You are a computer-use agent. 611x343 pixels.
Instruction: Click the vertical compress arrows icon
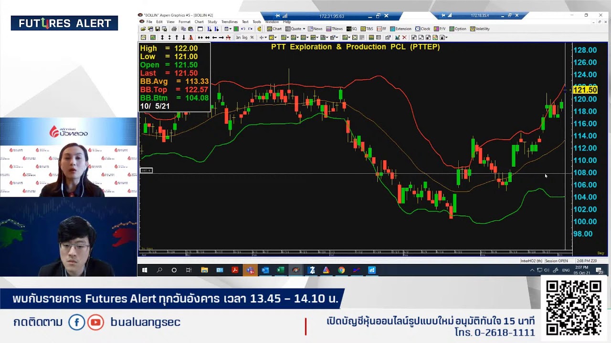click(x=169, y=37)
